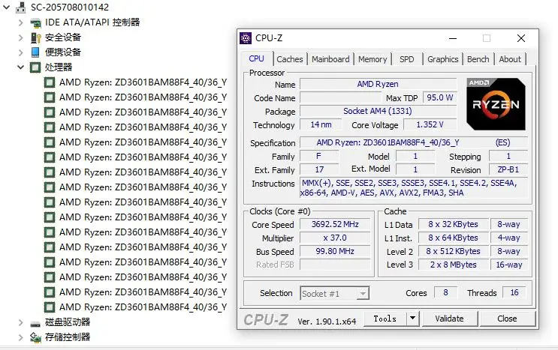Click the 2 x 8 MBytes Level 3 value
The width and height of the screenshot is (558, 350).
click(453, 265)
